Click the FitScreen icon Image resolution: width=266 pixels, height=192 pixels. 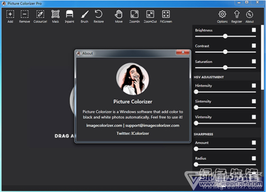(166, 16)
